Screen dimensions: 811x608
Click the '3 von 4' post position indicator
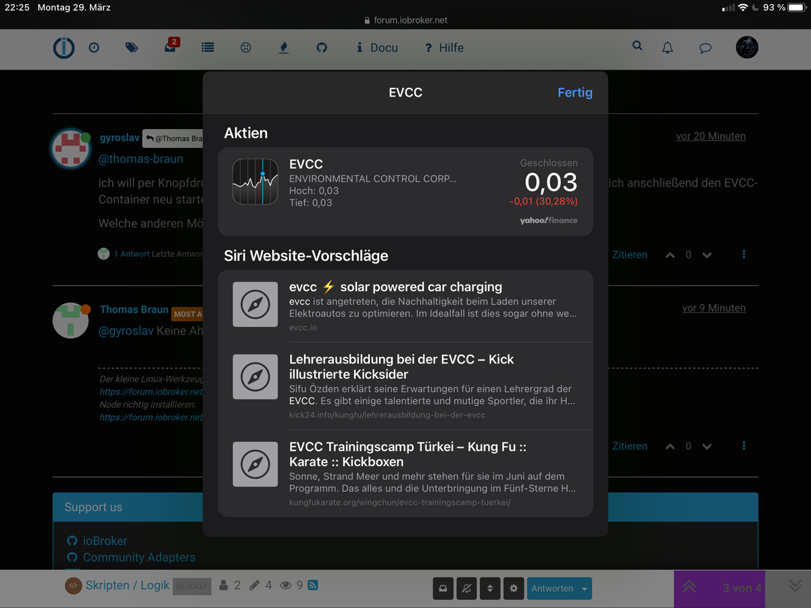coord(741,588)
